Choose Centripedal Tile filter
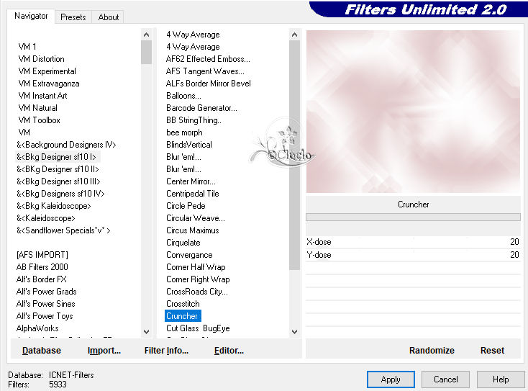 [193, 194]
